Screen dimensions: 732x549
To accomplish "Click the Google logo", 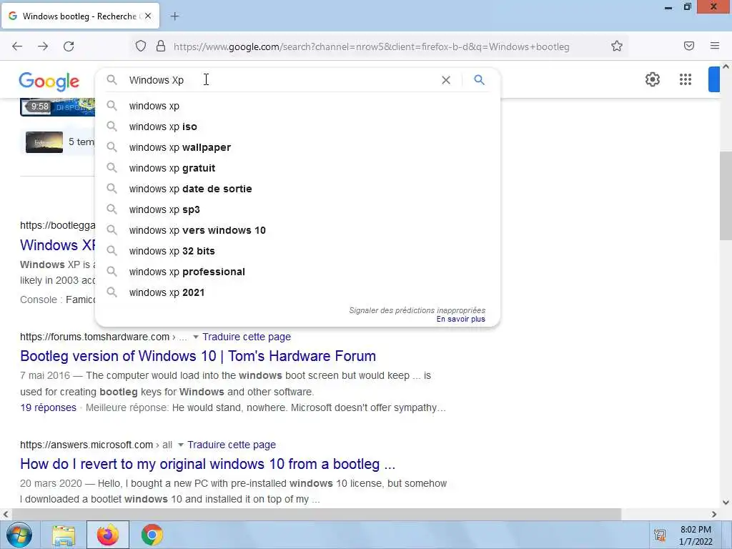I will point(49,81).
